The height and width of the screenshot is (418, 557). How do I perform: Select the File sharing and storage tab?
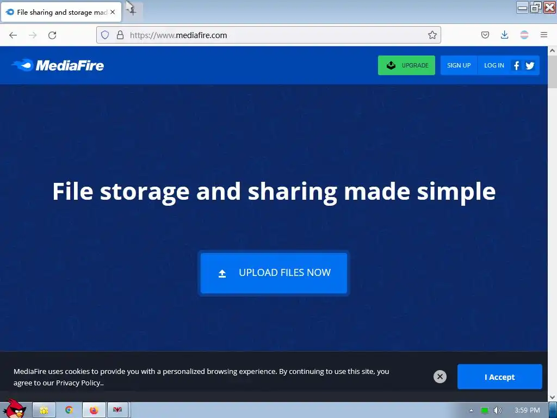(61, 12)
